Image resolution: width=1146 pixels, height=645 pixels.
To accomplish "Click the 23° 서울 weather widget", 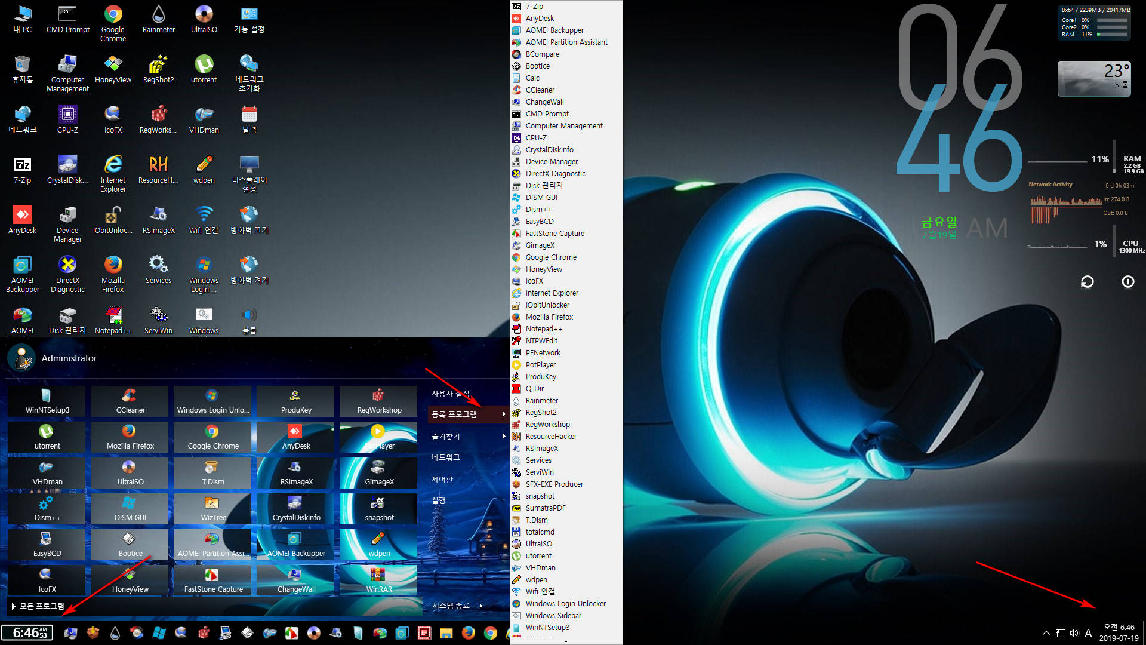I will (x=1094, y=78).
